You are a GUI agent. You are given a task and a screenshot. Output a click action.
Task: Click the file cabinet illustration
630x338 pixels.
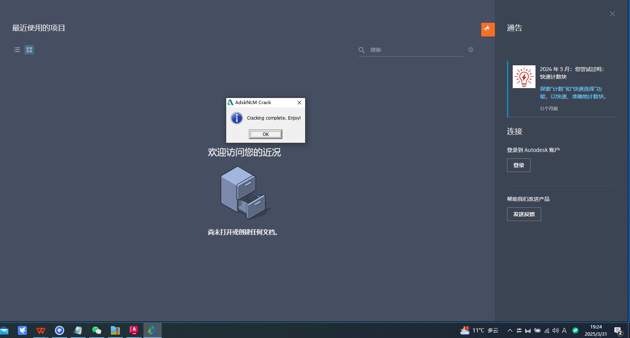click(246, 193)
